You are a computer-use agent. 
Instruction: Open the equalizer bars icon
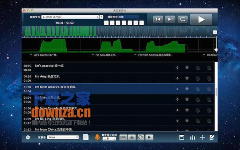click(192, 138)
